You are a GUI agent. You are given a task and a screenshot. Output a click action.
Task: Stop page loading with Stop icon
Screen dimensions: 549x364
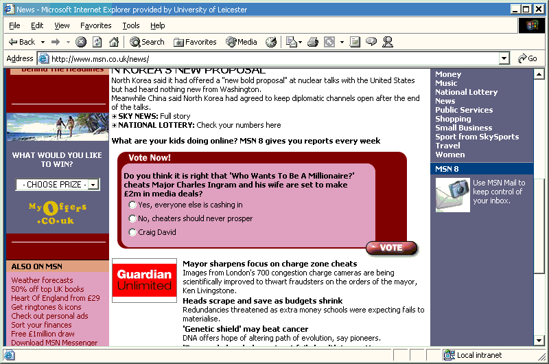click(x=81, y=42)
